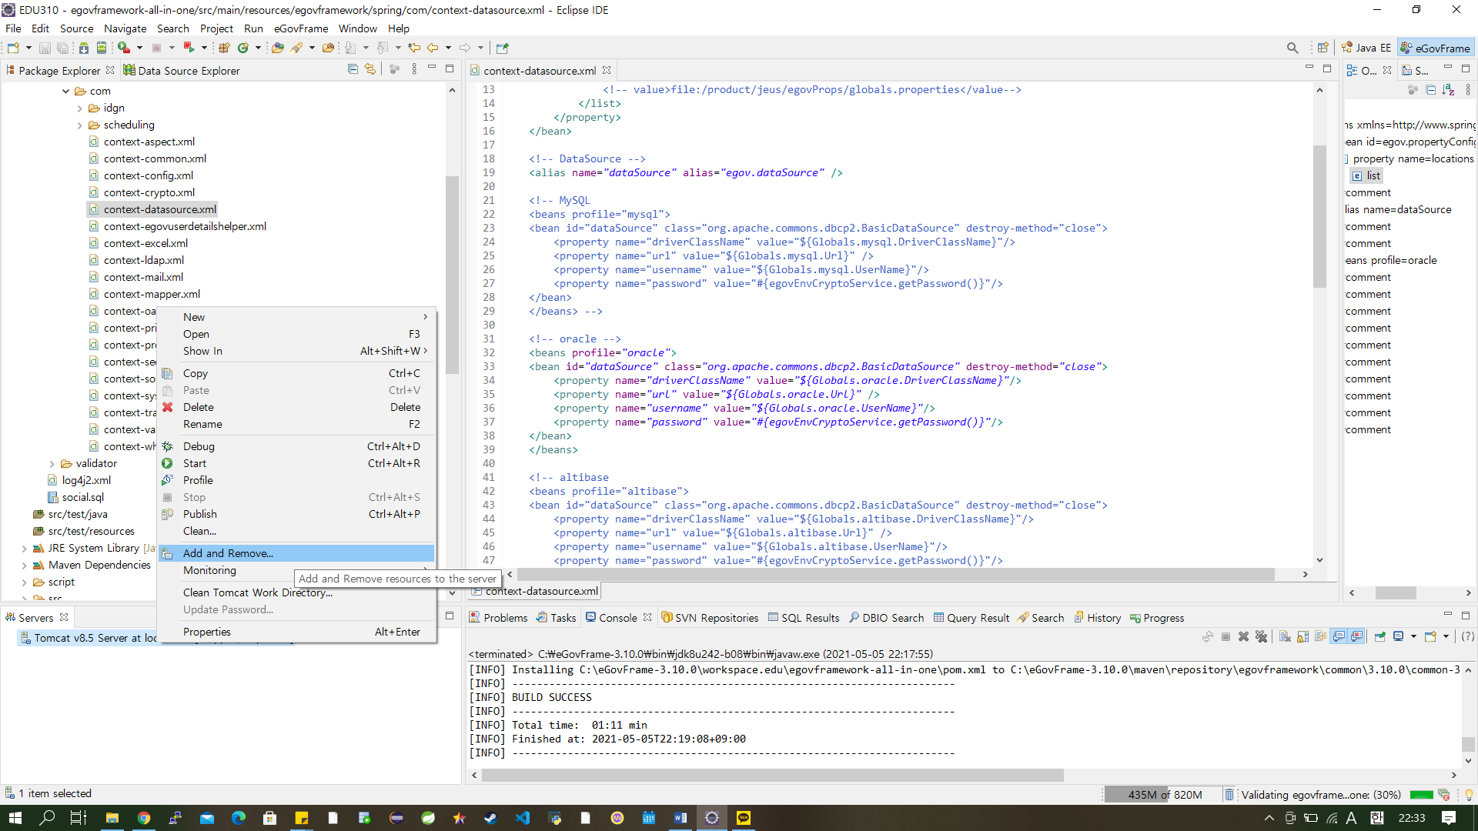The width and height of the screenshot is (1478, 831).
Task: Toggle Link with Editor in Package Explorer
Action: 370,69
